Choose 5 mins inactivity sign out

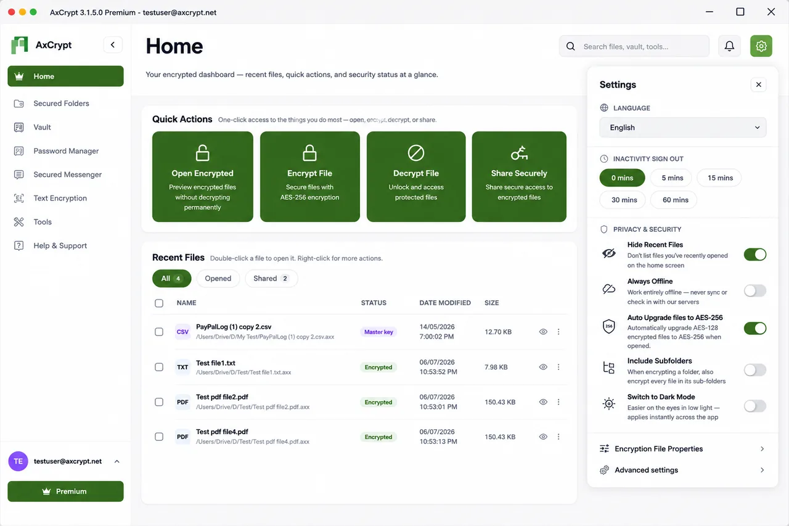[x=672, y=178]
